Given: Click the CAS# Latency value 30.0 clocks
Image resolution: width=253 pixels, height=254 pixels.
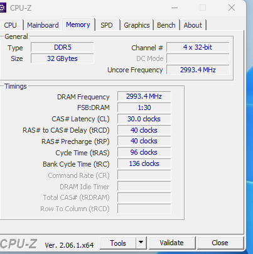Looking at the screenshot, I should coord(144,119).
